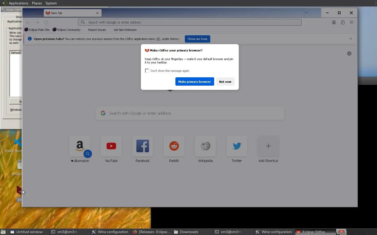
Task: Go forward with the forward arrow
Action: point(37,22)
